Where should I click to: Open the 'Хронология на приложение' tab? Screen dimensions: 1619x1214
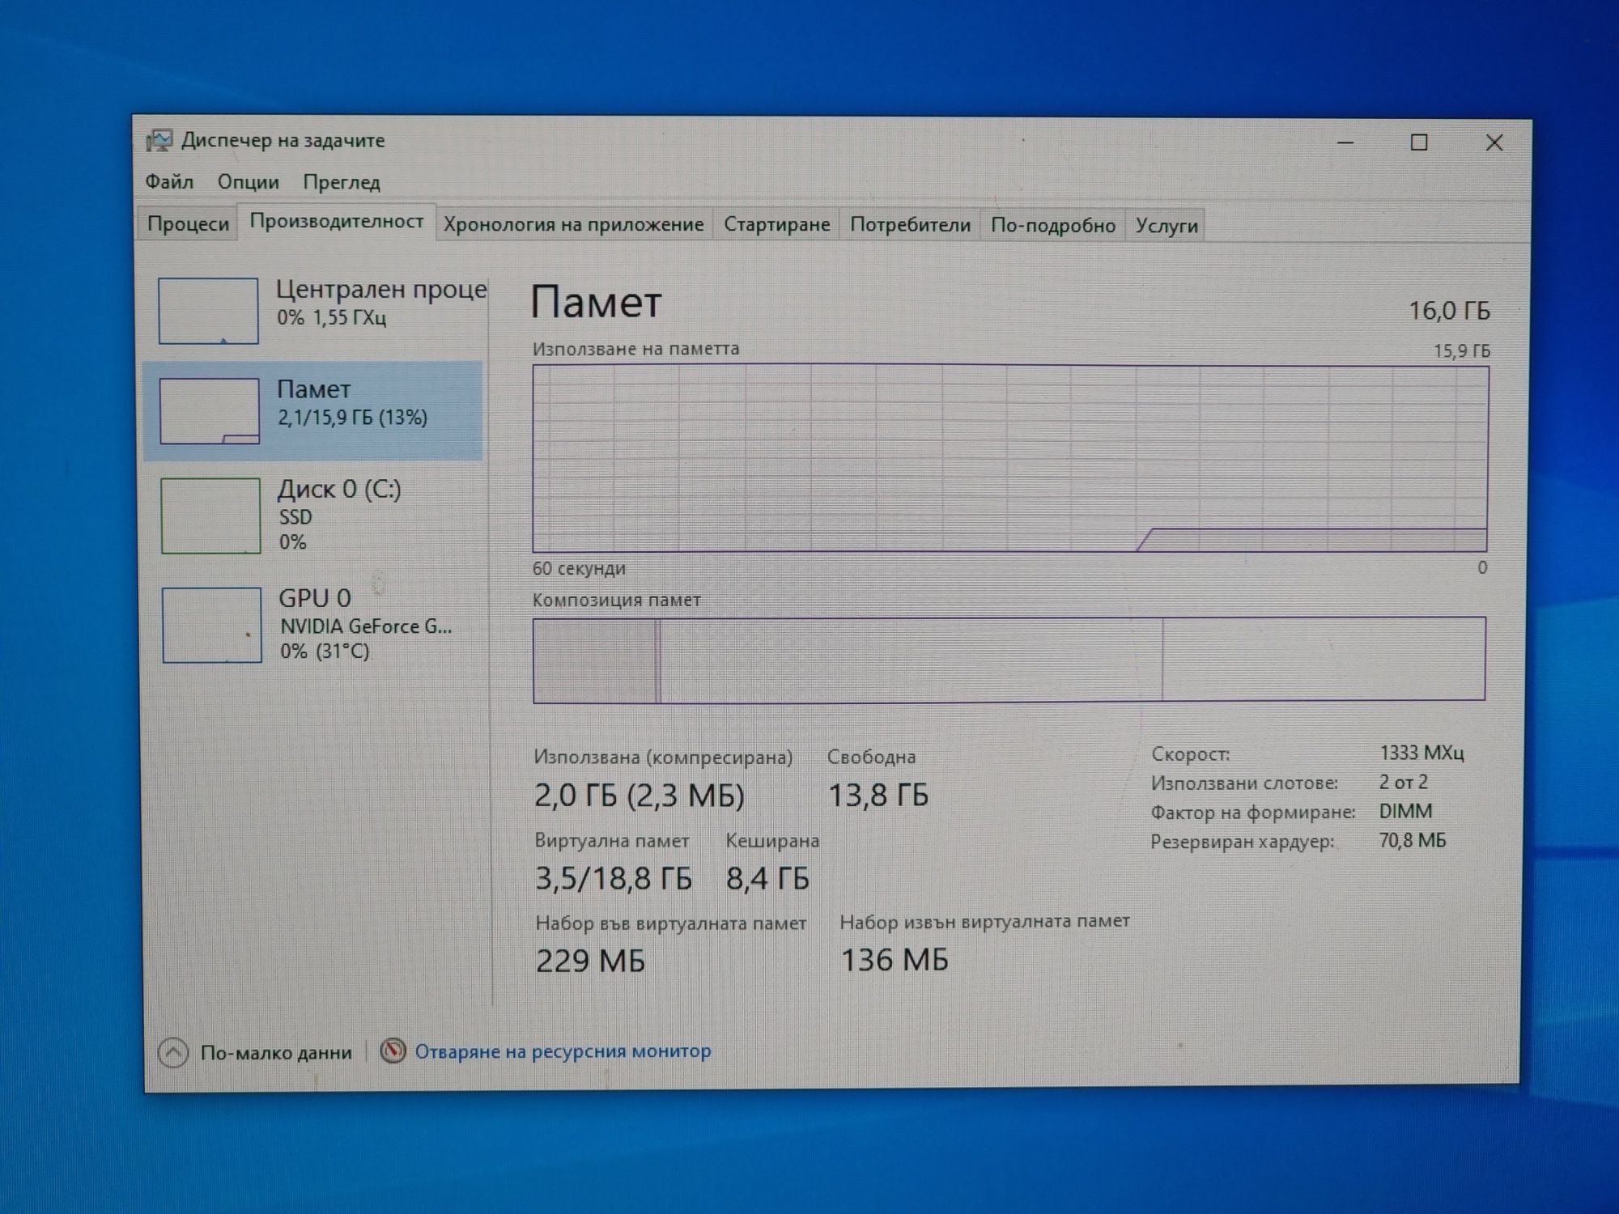[x=574, y=224]
